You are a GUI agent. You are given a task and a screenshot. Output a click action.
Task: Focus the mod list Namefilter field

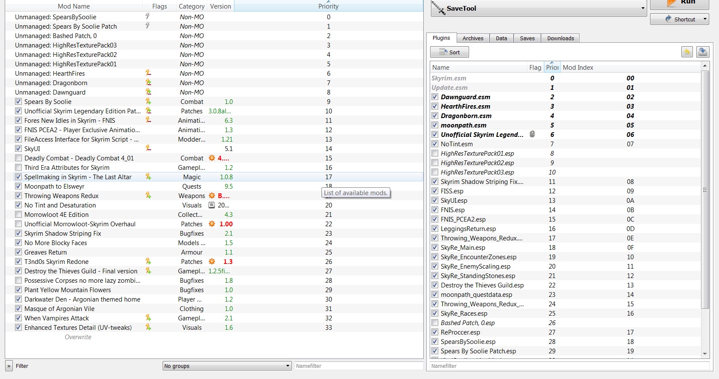pos(359,366)
